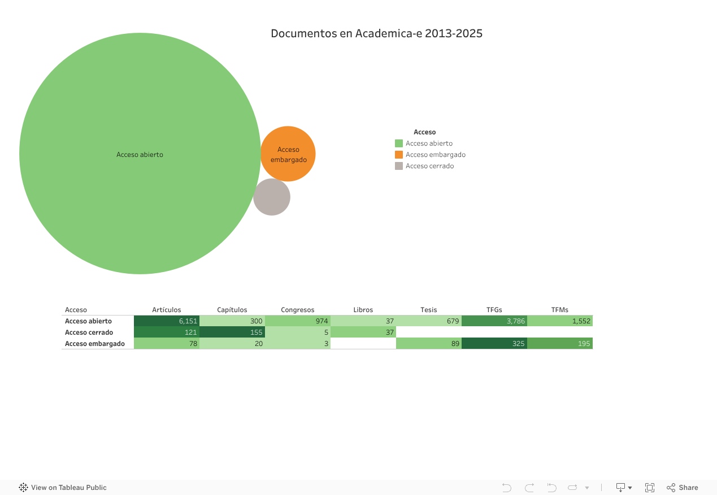This screenshot has width=717, height=495.
Task: Open View on Tableau Public link
Action: point(68,488)
